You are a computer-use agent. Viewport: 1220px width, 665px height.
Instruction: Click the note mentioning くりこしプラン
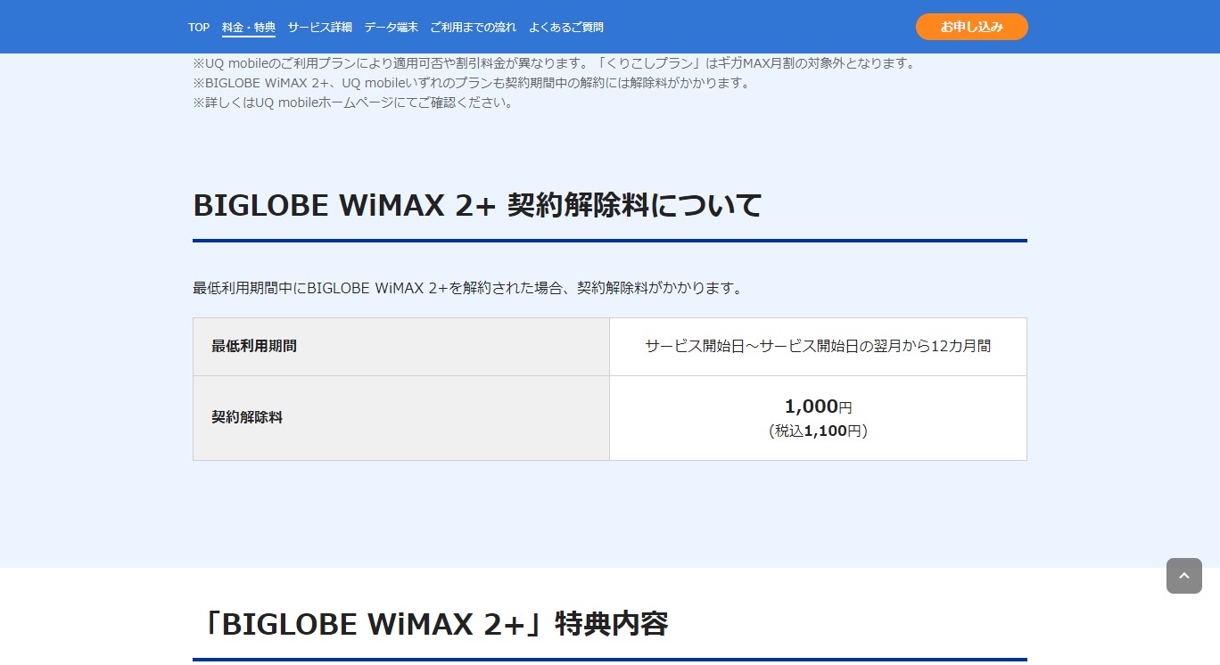tap(553, 63)
